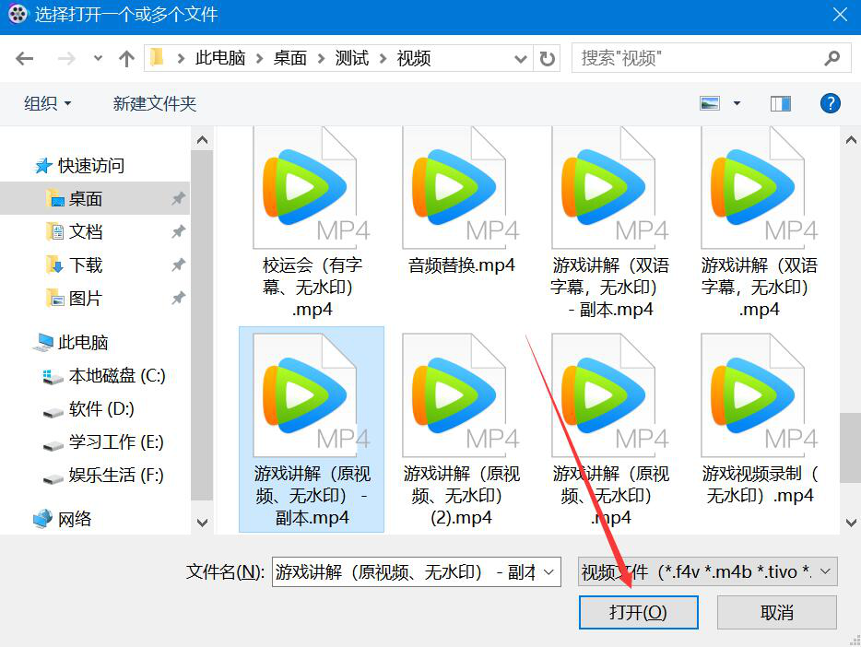Select file 音频替换.mp4
Image resolution: width=861 pixels, height=647 pixels.
click(461, 202)
